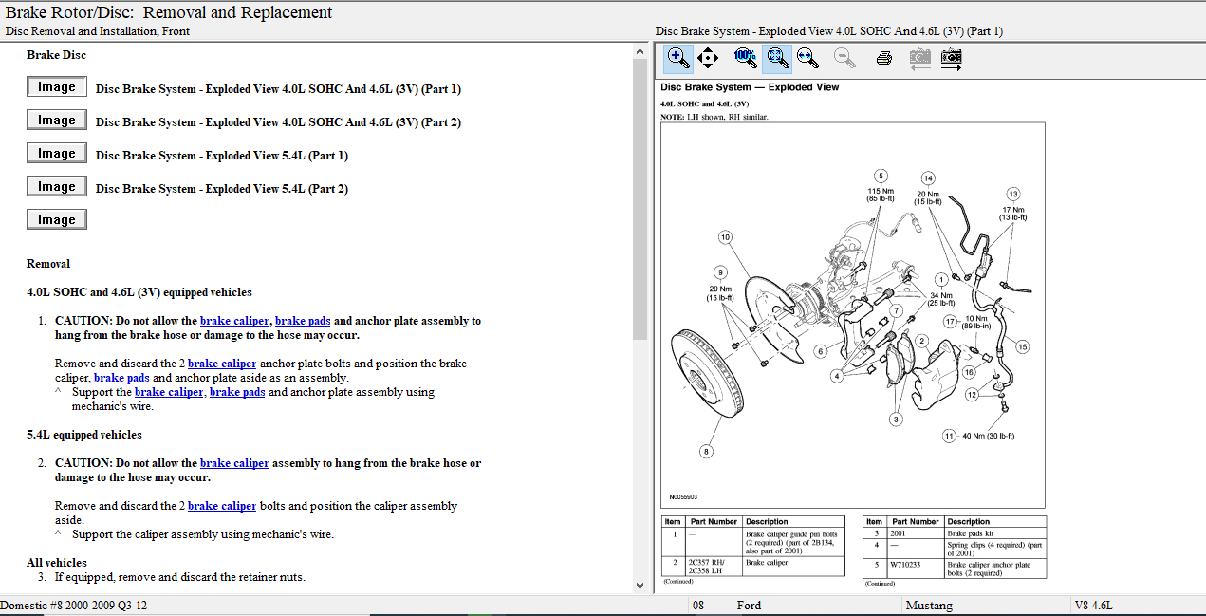The width and height of the screenshot is (1206, 616).
Task: Click scroll up arrow on left pane scrollbar
Action: [x=640, y=51]
